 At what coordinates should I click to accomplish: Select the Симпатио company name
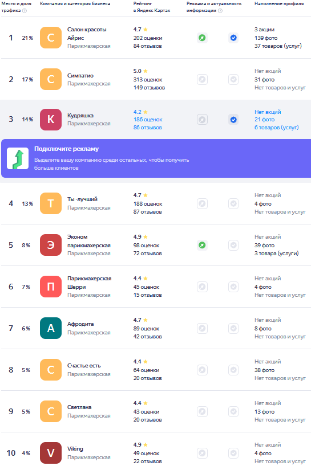tap(80, 76)
